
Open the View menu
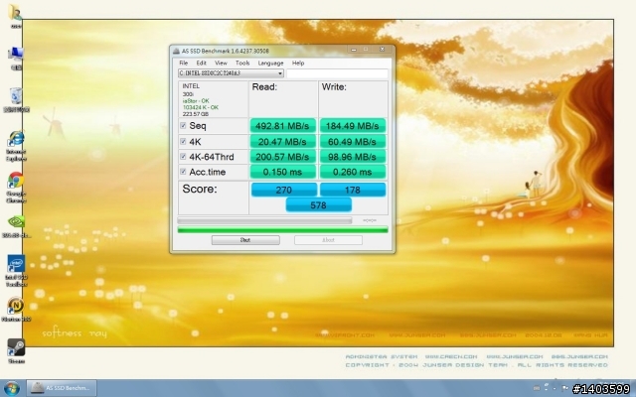(221, 64)
